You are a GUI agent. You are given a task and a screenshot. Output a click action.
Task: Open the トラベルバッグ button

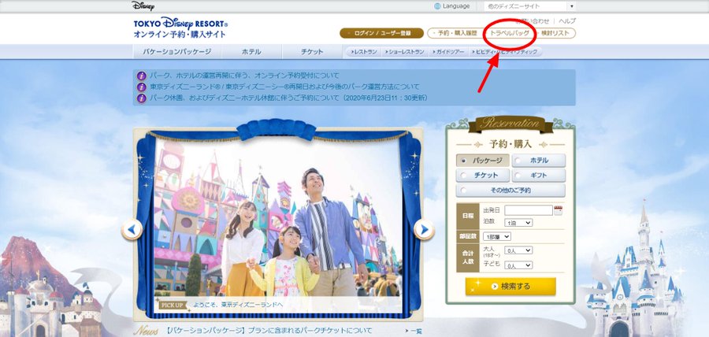[x=509, y=33]
